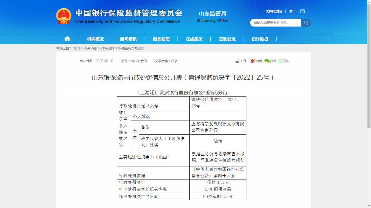Click 无障碍浏览 accessibility link
Image resolution: width=371 pixels, height=208 pixels.
click(274, 11)
